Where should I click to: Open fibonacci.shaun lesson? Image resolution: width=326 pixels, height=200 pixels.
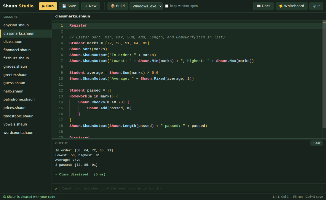[26, 50]
